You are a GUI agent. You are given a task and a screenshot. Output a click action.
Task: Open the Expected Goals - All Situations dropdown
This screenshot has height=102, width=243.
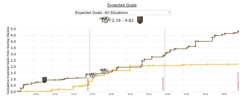tap(123, 13)
